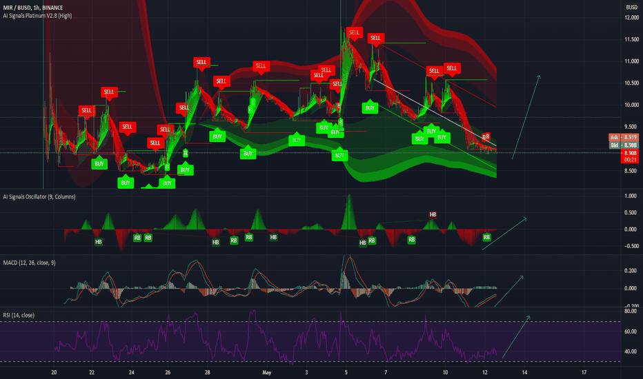The height and width of the screenshot is (379, 643).
Task: Click the date label 12 on time axis
Action: (x=485, y=372)
